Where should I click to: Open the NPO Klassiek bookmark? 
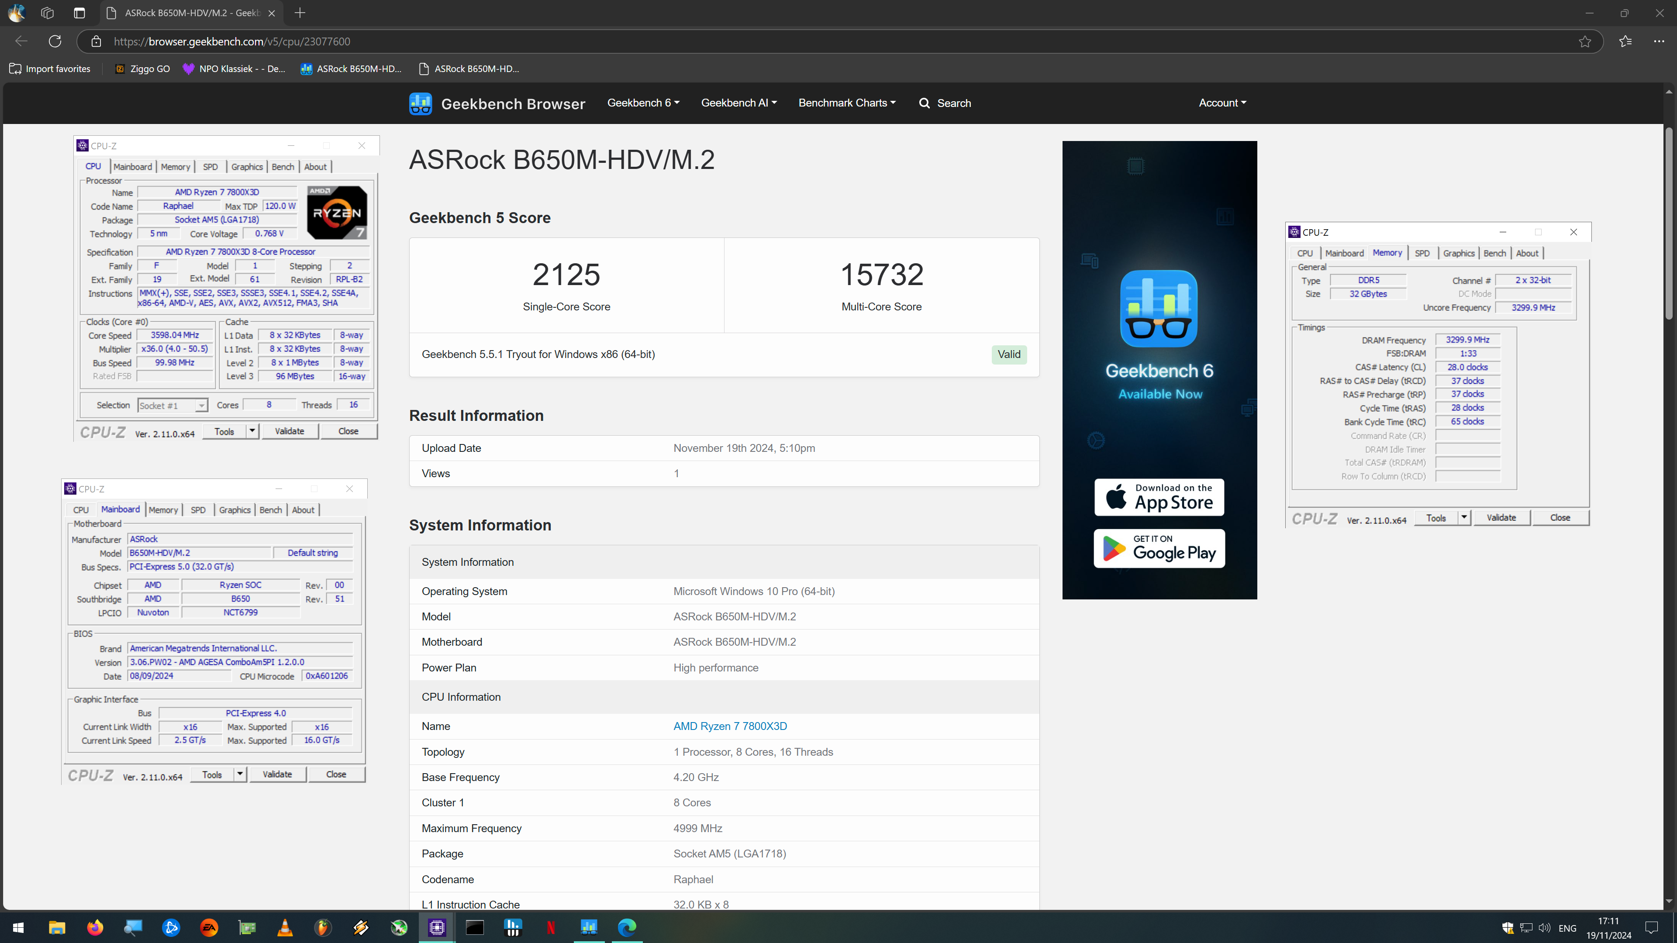(234, 69)
